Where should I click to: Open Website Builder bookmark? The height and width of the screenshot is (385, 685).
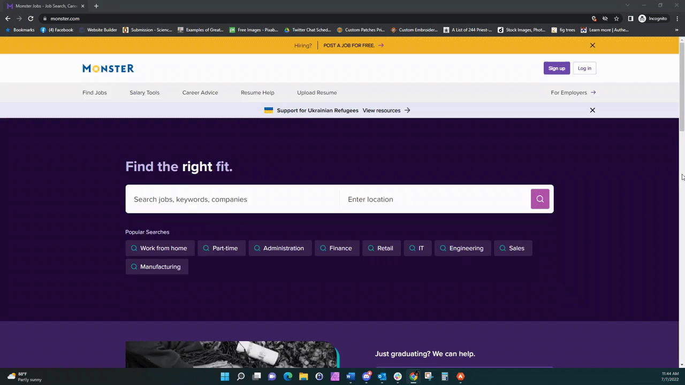click(x=98, y=30)
